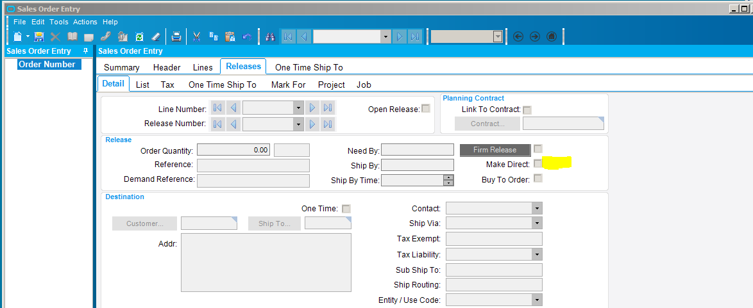The image size is (753, 308).
Task: Refresh the order using the green arrows icon
Action: (x=139, y=36)
